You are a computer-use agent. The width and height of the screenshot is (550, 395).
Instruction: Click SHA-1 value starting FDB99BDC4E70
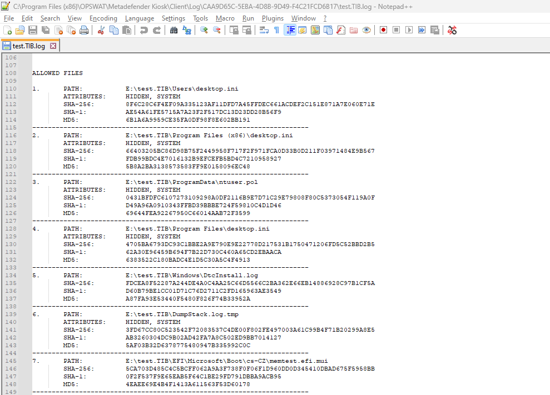point(204,158)
